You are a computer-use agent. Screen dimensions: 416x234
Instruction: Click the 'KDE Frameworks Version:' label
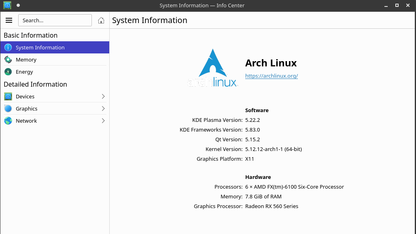[211, 130]
